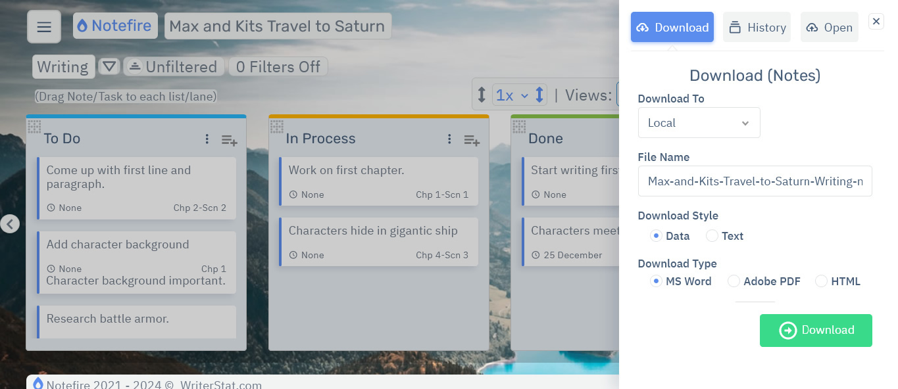
Task: Click the left navigation arrow on the board edge
Action: coord(10,224)
